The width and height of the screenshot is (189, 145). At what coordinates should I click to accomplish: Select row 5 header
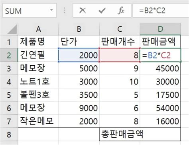pos(9,95)
